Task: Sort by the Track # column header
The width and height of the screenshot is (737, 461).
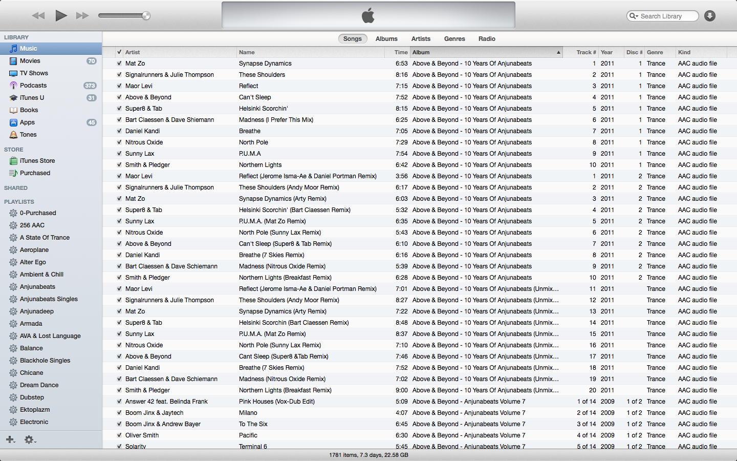Action: point(581,52)
